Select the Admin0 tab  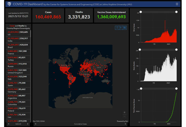(18, 124)
